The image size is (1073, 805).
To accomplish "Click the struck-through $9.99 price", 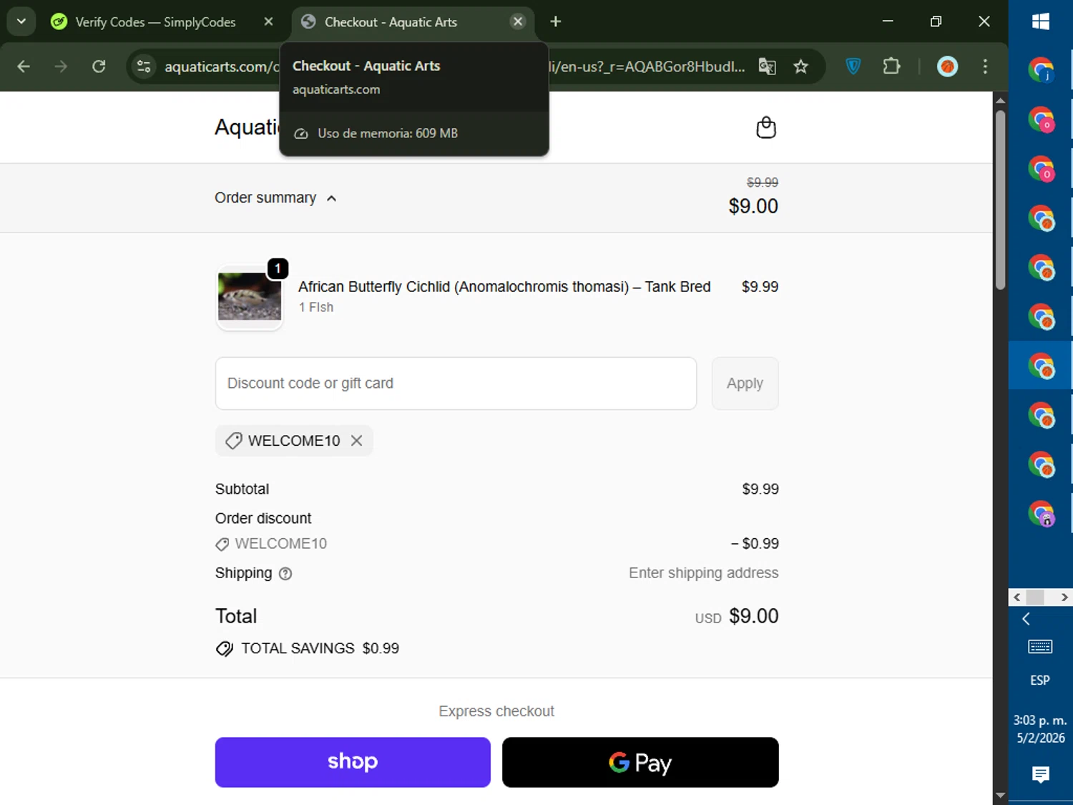I will tap(763, 182).
